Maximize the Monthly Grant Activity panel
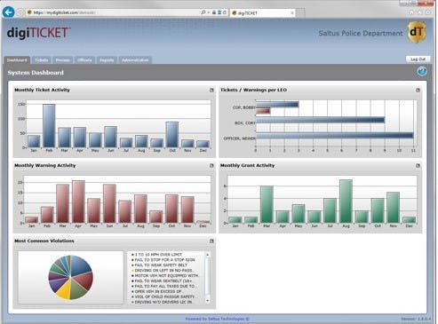 (x=418, y=166)
